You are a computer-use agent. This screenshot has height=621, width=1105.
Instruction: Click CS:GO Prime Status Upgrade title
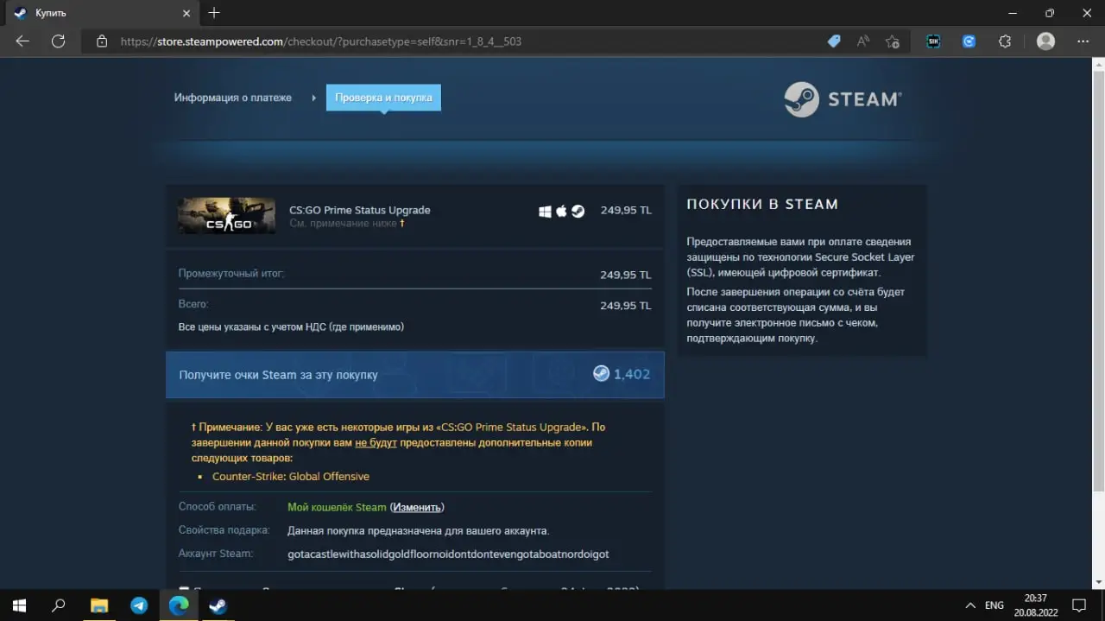point(359,210)
